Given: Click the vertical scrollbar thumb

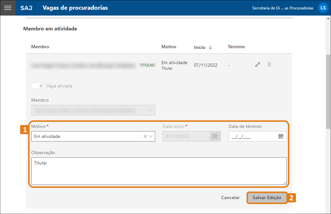Looking at the screenshot, I should pyautogui.click(x=328, y=91).
